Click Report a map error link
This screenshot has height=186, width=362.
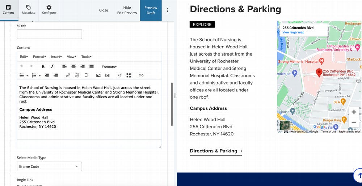pyautogui.click(x=349, y=132)
